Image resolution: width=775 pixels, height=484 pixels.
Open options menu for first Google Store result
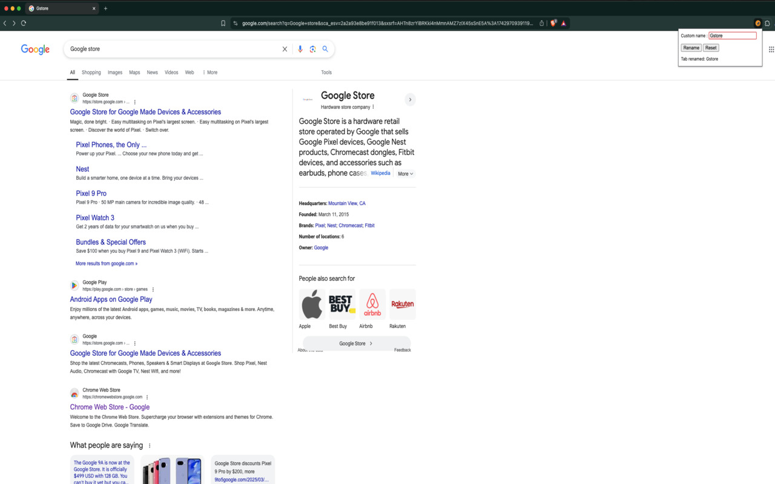[x=135, y=102]
